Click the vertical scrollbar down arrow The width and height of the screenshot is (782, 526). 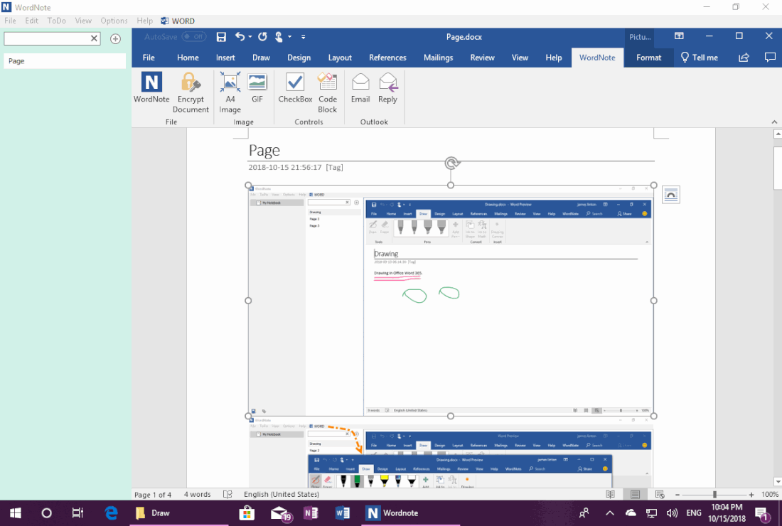(x=777, y=482)
